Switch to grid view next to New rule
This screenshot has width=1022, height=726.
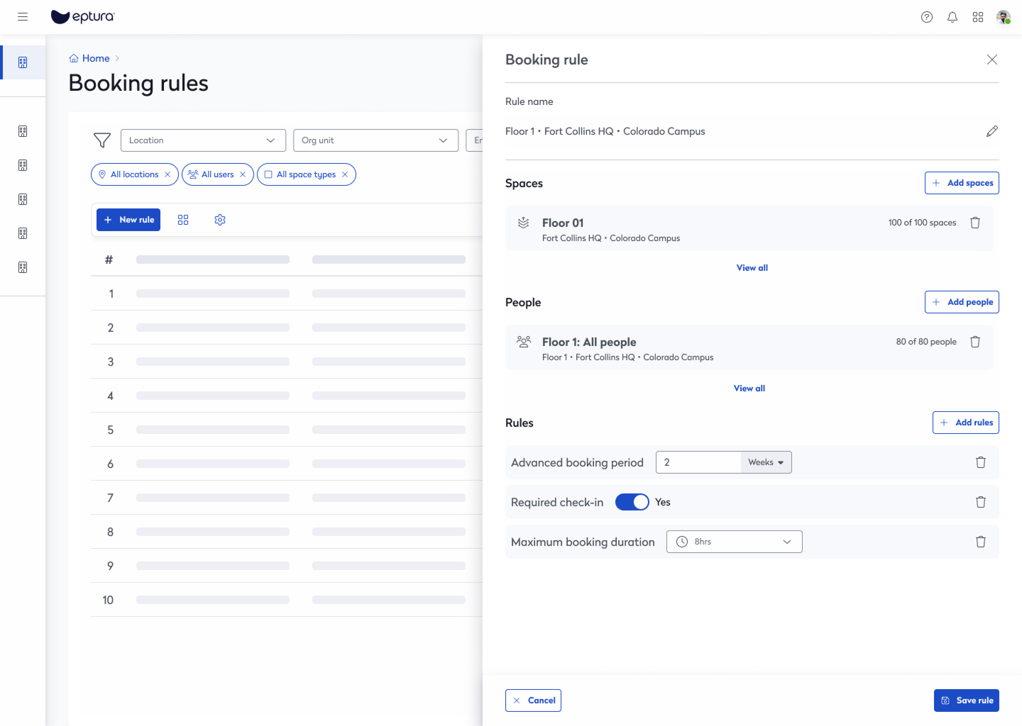tap(183, 220)
